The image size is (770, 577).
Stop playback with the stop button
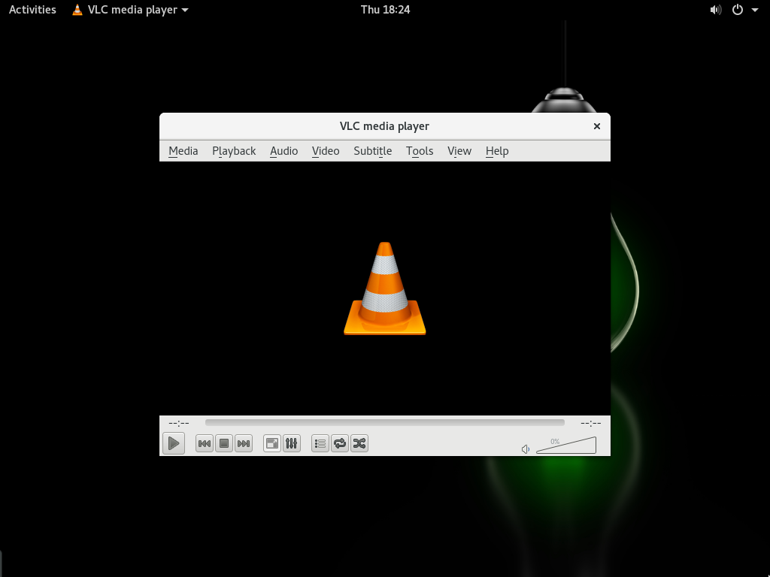(x=223, y=444)
